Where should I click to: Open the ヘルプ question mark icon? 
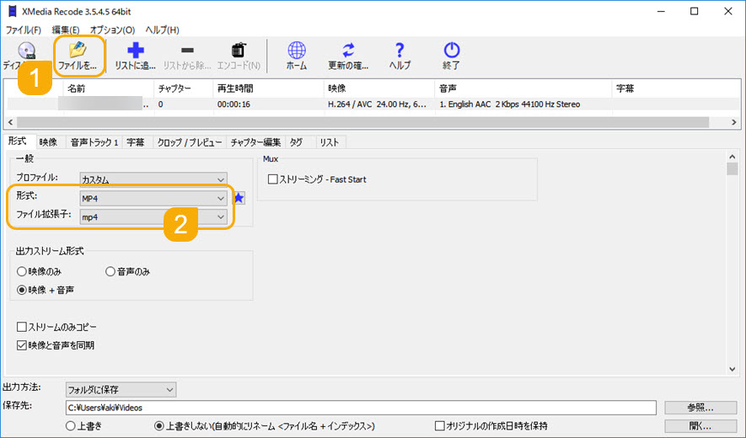pos(400,56)
